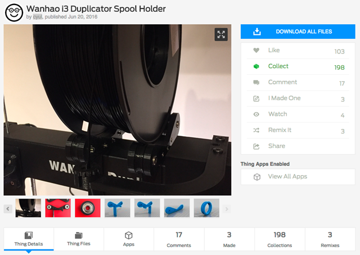Select the red bearing roller thumbnail
The width and height of the screenshot is (360, 255).
pos(88,208)
